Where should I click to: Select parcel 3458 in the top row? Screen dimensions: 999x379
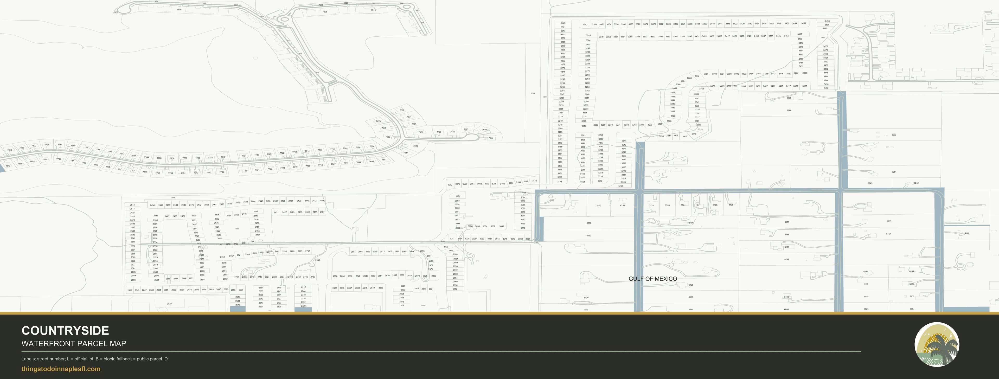coord(804,23)
